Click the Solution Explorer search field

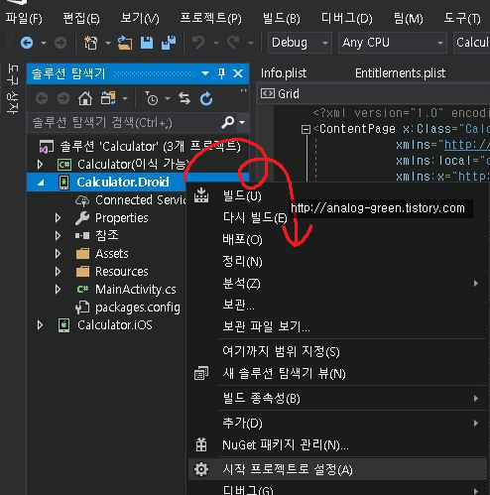tap(124, 123)
